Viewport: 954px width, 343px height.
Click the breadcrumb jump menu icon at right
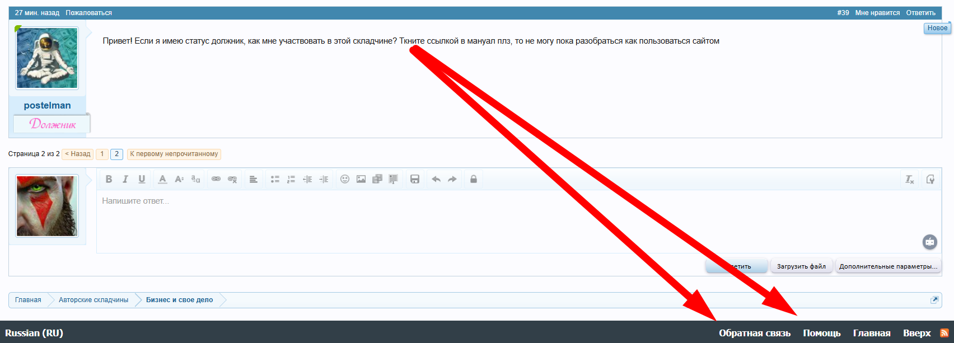[x=934, y=300]
